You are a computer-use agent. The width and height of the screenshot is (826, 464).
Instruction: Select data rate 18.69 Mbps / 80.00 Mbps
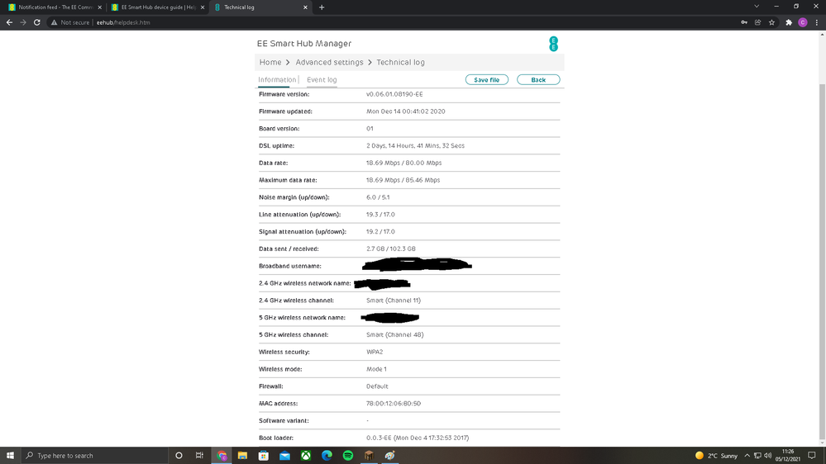pyautogui.click(x=404, y=163)
